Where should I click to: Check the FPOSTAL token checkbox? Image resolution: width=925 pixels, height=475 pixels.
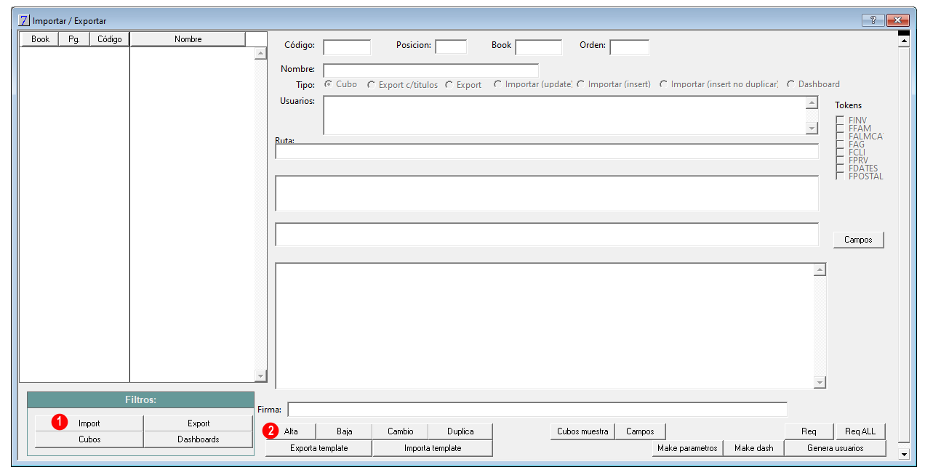coord(840,176)
